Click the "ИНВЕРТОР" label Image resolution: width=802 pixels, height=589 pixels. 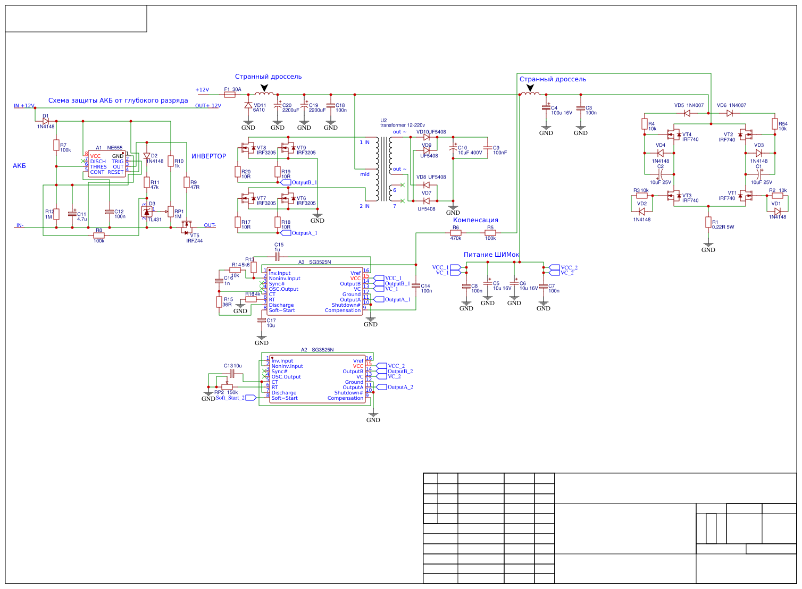(x=208, y=156)
